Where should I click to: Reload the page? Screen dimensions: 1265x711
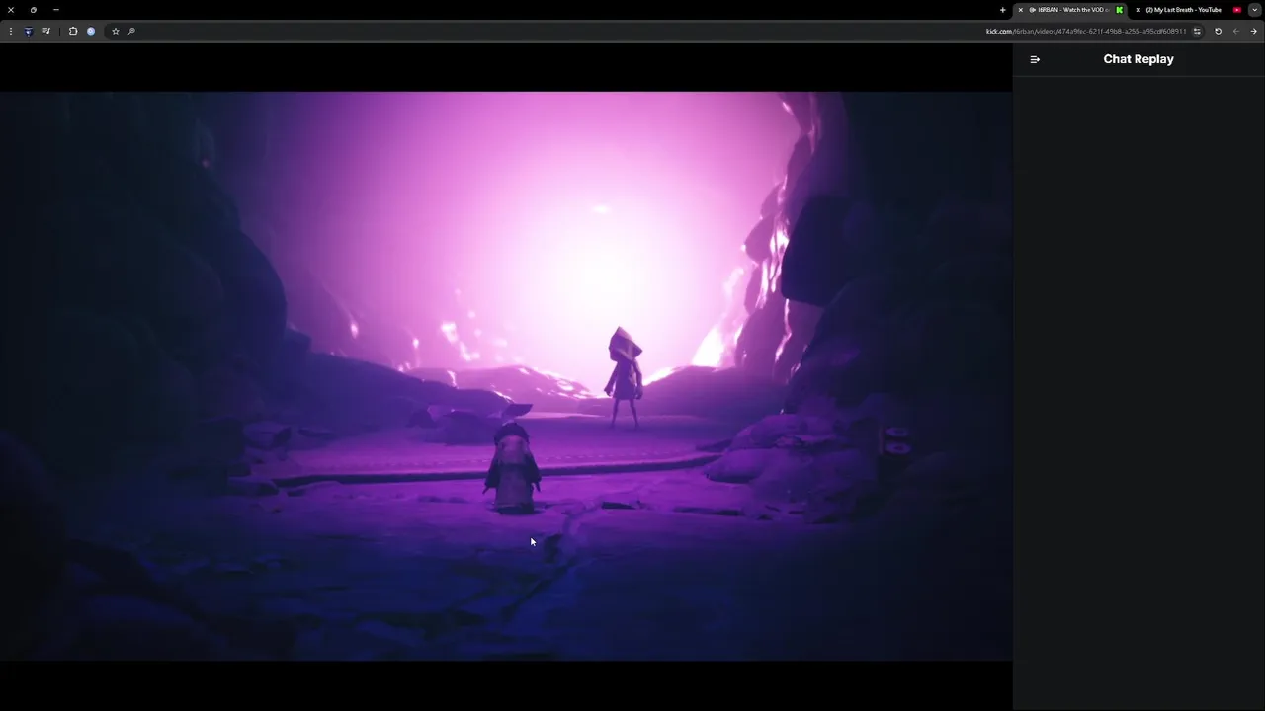point(1218,31)
